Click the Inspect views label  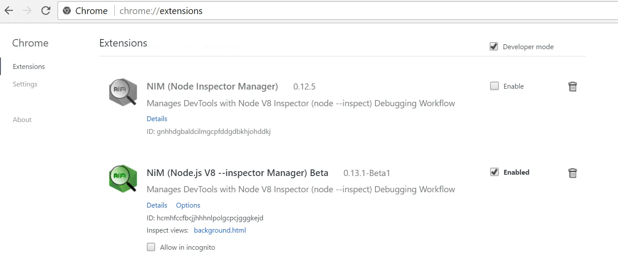click(x=167, y=230)
